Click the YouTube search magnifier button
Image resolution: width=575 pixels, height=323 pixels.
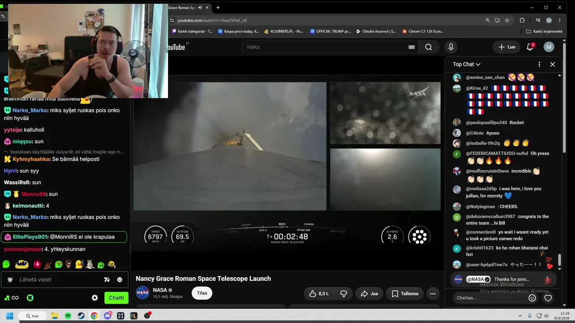(429, 47)
